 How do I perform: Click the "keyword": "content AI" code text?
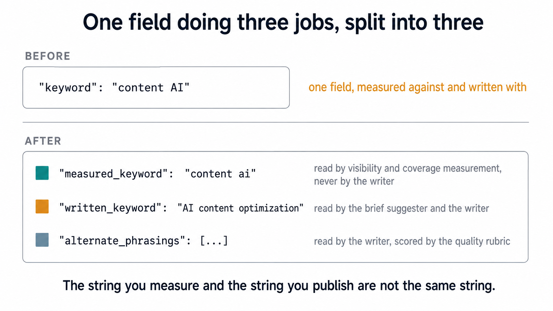tap(114, 88)
